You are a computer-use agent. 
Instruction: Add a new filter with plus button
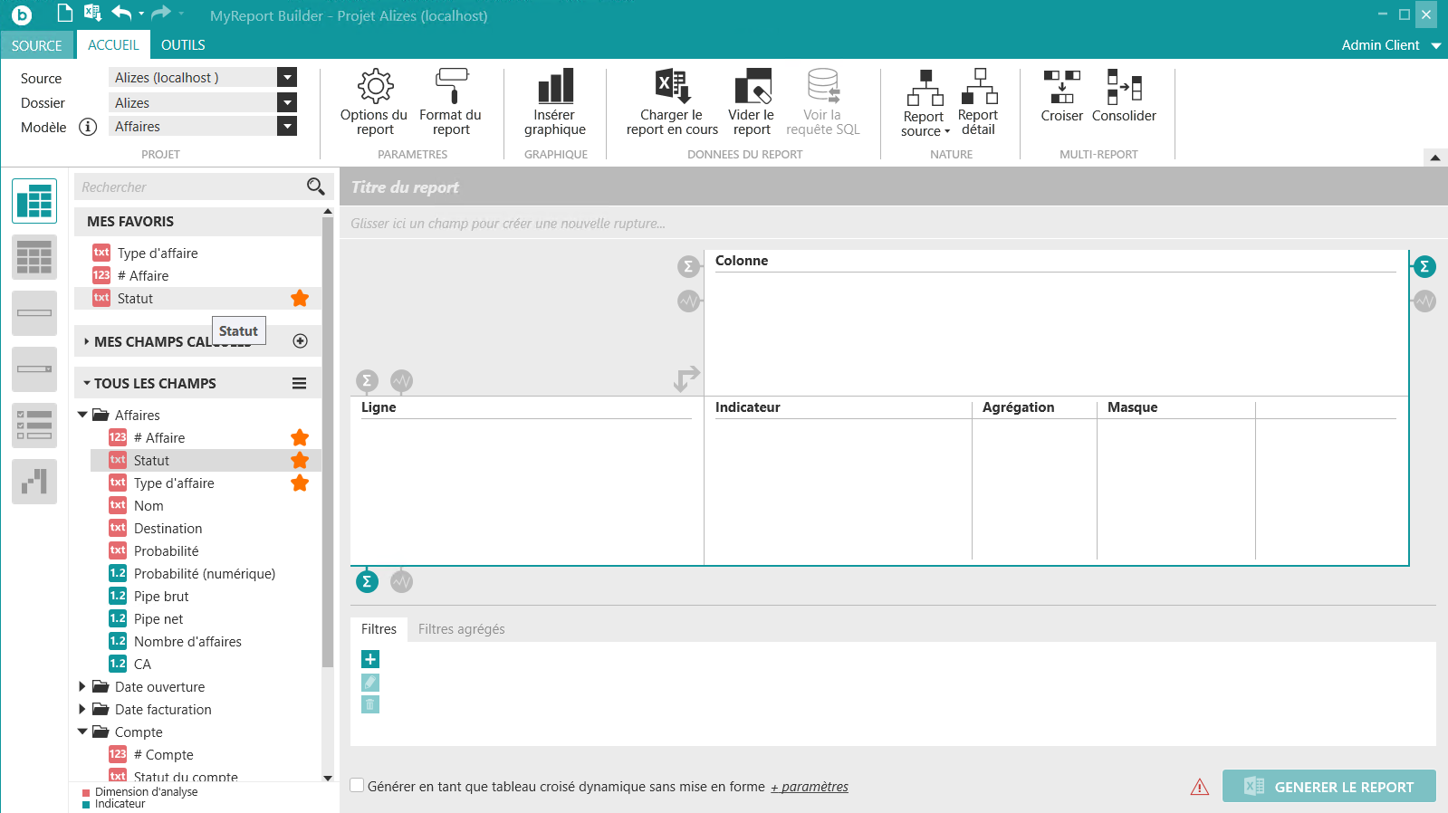(x=370, y=659)
